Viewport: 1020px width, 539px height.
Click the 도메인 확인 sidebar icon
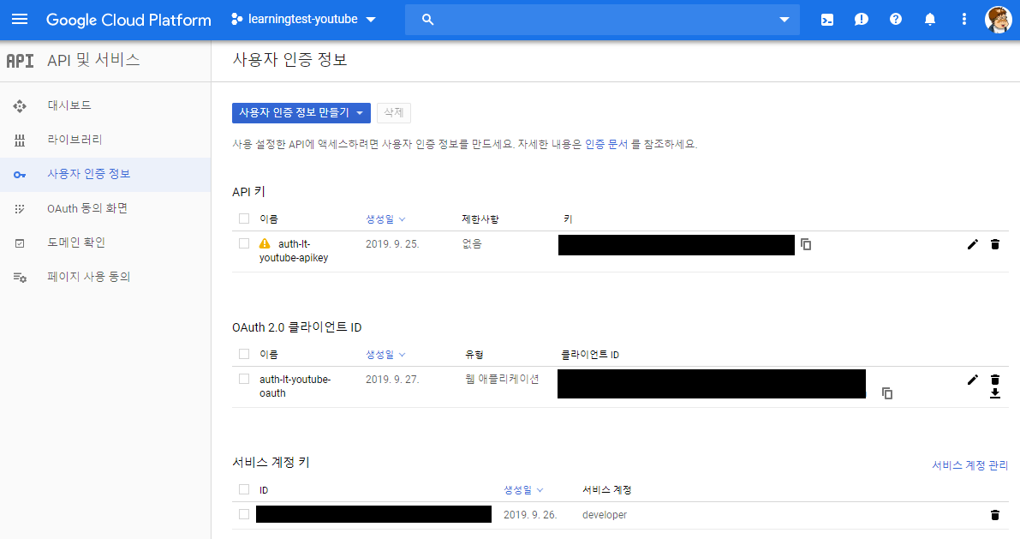point(20,243)
